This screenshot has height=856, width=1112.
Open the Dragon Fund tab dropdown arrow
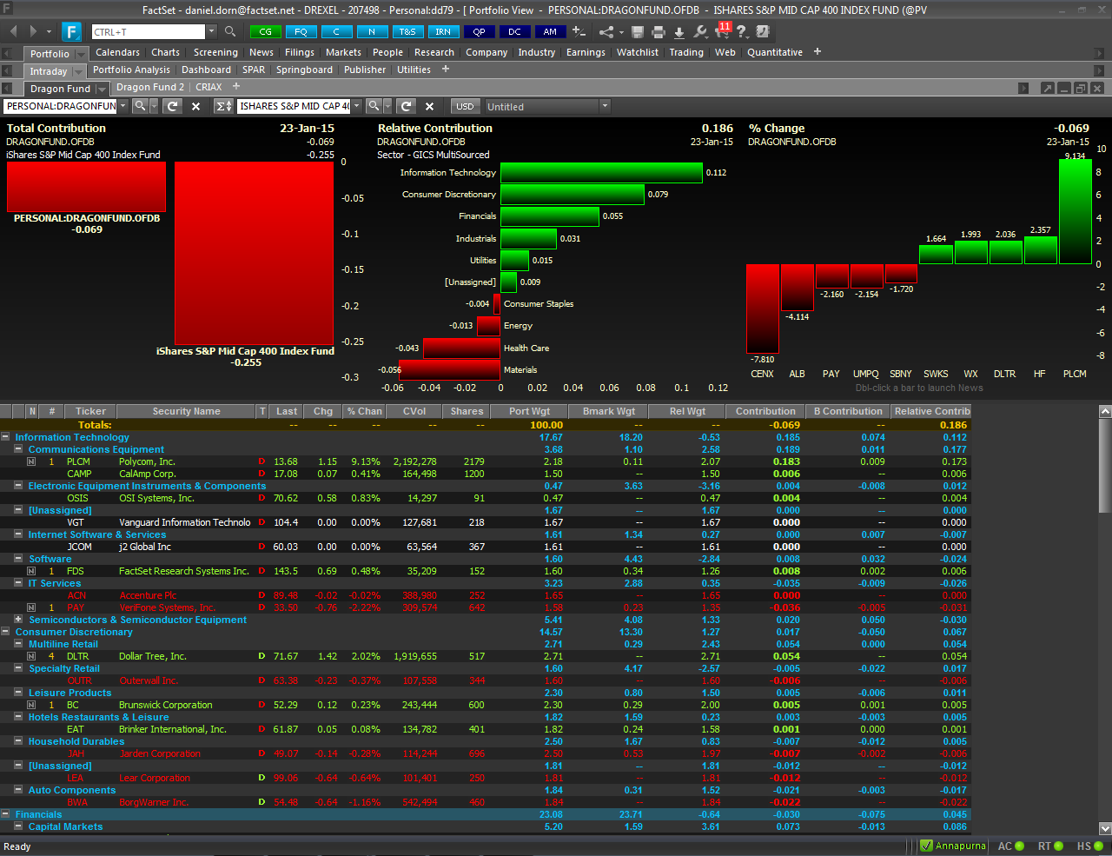(x=102, y=89)
